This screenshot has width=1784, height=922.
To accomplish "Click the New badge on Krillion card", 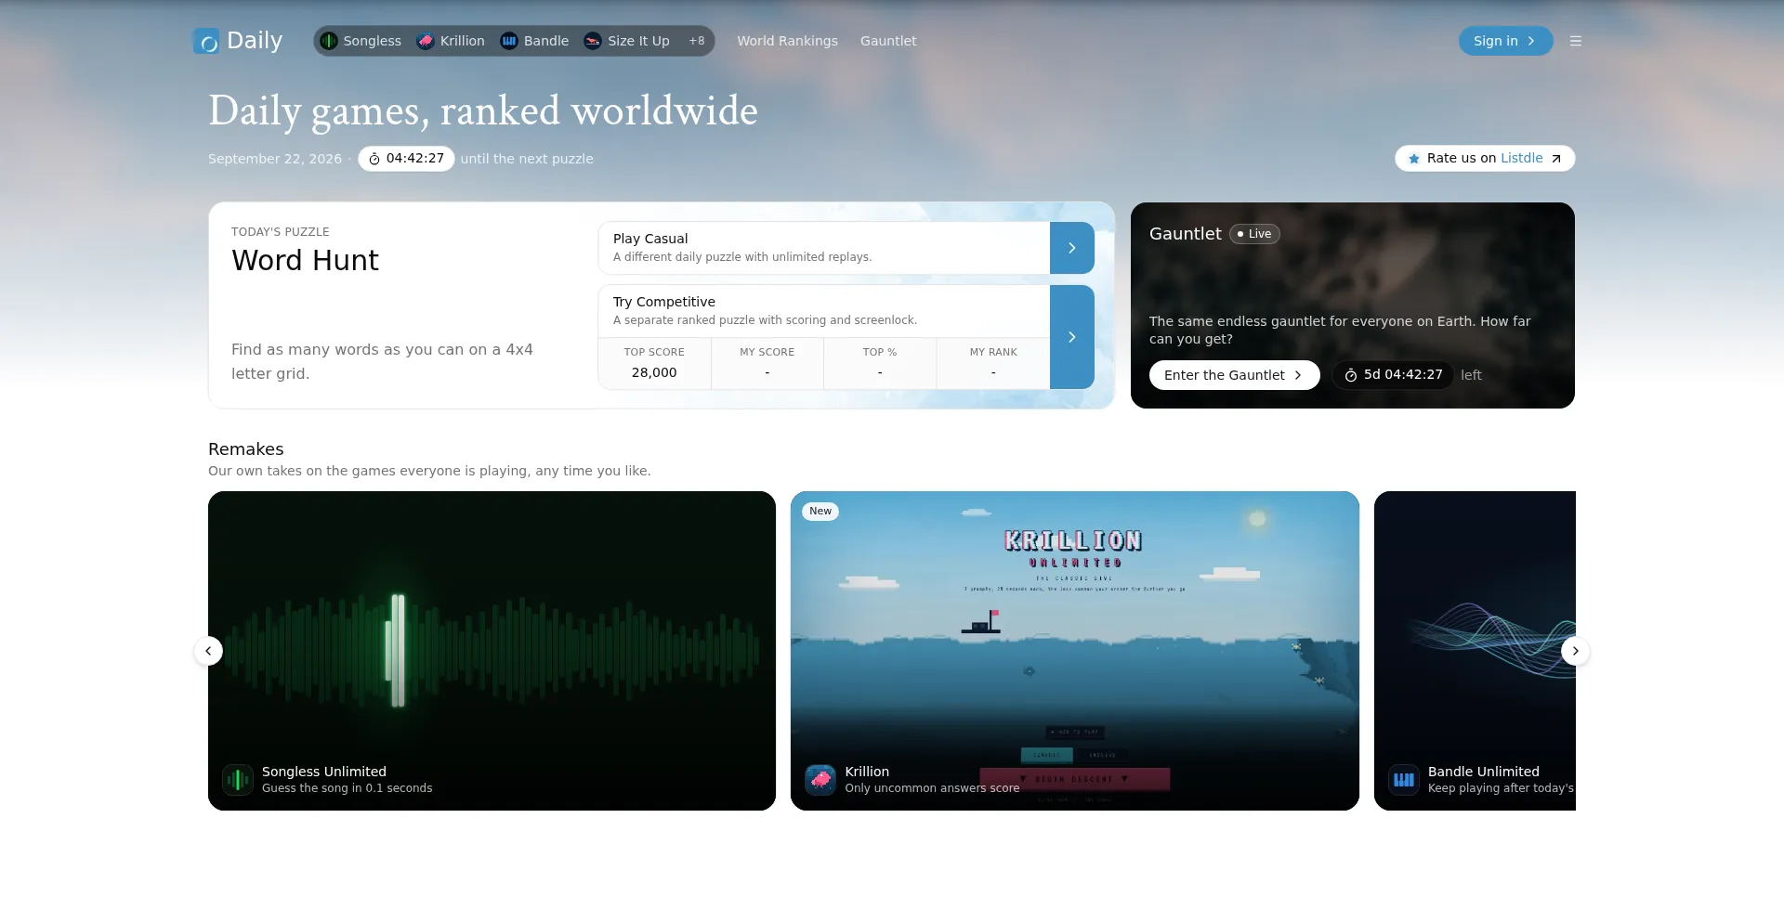I will click(820, 512).
